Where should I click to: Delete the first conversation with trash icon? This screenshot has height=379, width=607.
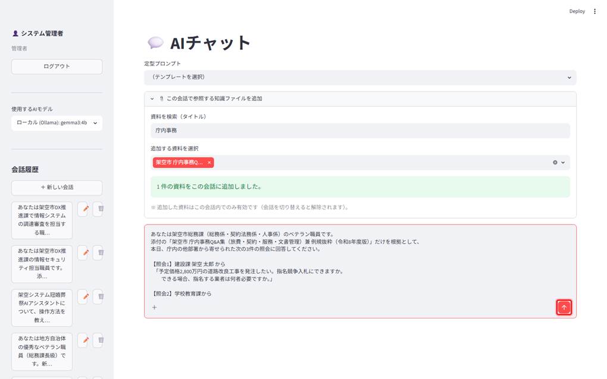coord(101,209)
